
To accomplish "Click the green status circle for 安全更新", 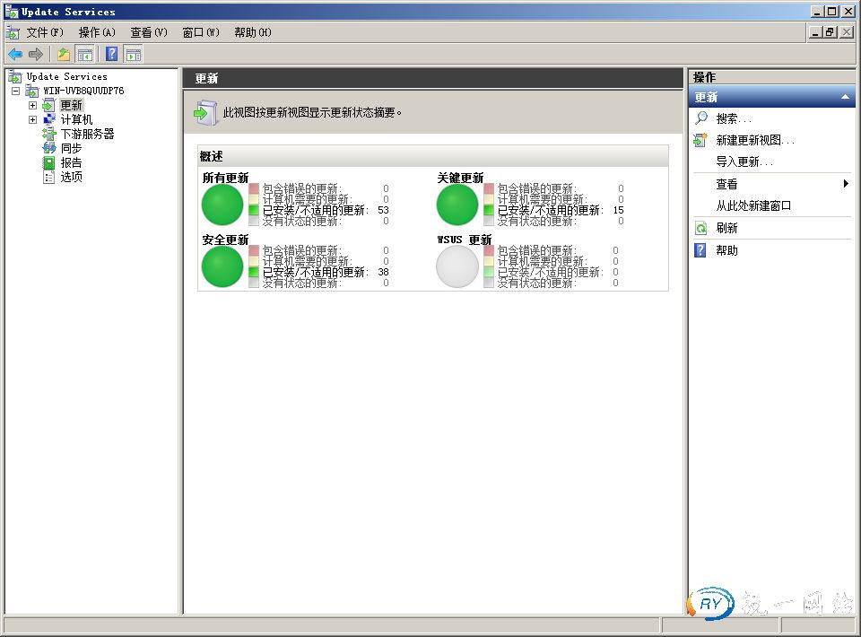I will tap(222, 266).
